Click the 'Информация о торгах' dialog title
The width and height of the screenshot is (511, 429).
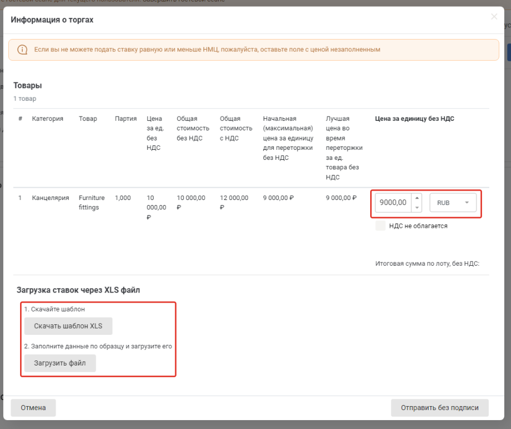click(x=52, y=20)
